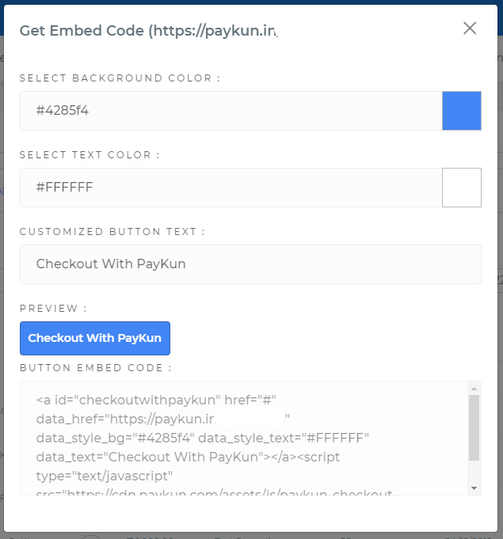Viewport: 503px width, 539px height.
Task: Place cursor on the data_style_bg code line
Action: click(x=202, y=438)
